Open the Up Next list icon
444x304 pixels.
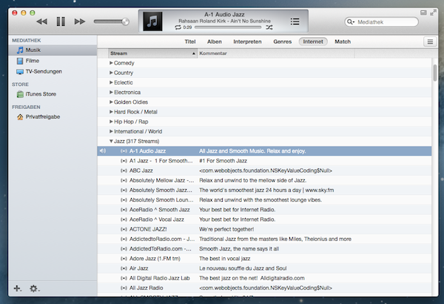tap(295, 22)
